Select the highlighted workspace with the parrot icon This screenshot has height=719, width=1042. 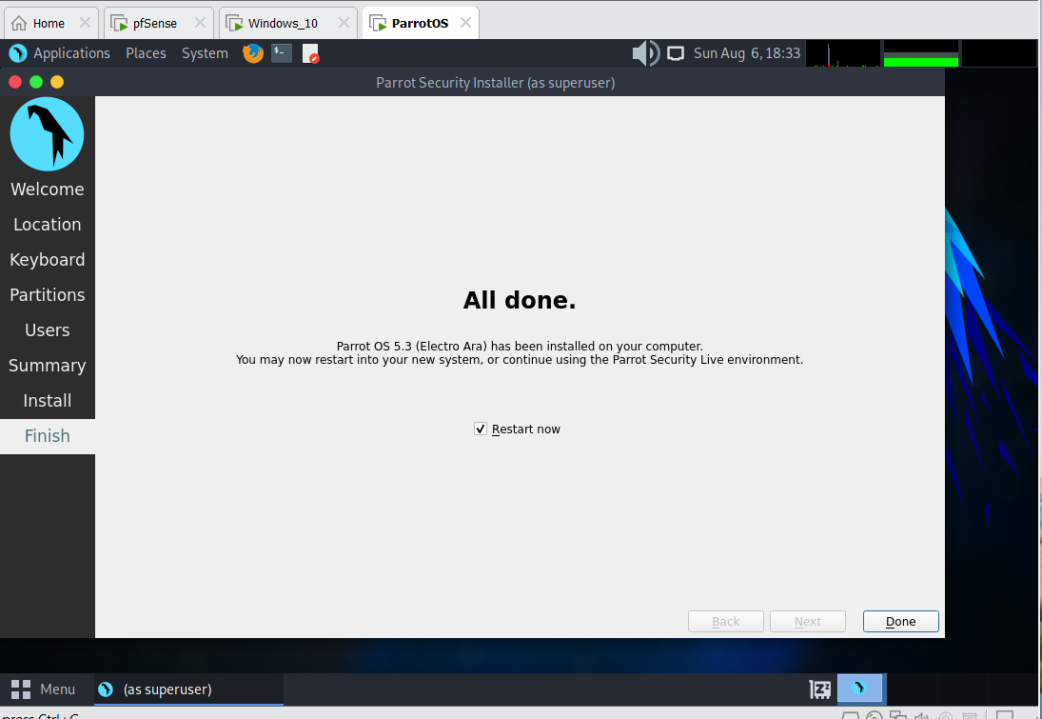(x=860, y=689)
